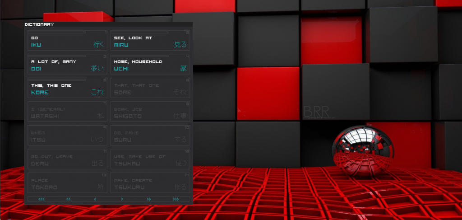Select the "When" ITSU entry

click(x=67, y=136)
